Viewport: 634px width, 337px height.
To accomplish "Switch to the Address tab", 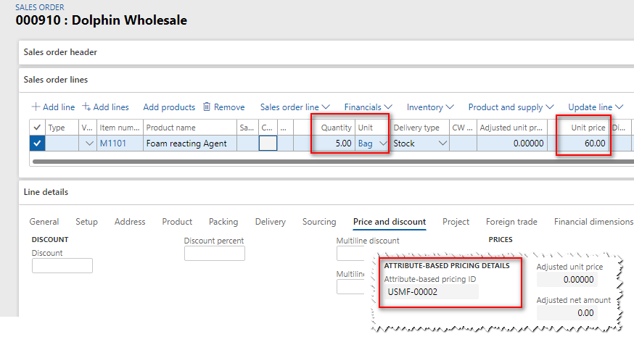I will [x=130, y=222].
